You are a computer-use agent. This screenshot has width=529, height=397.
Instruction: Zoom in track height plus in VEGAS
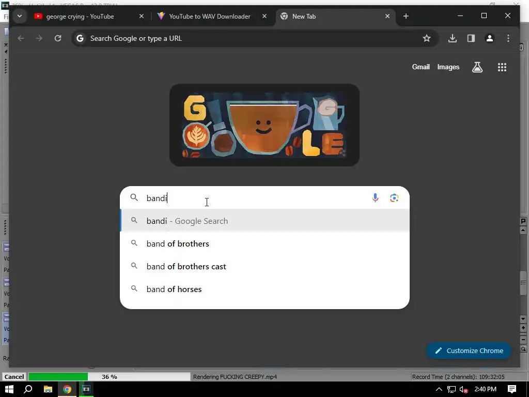pos(523,328)
